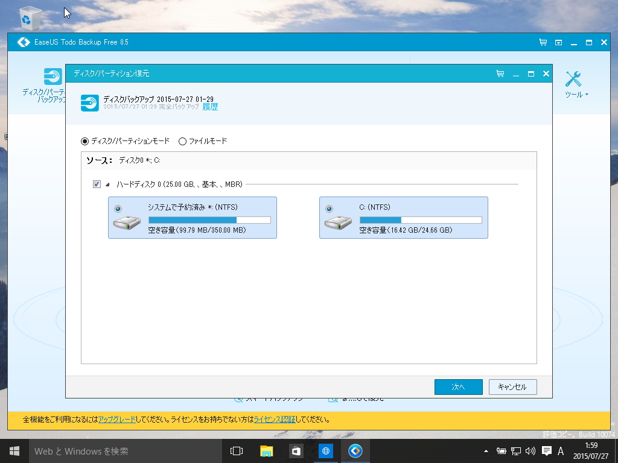Screen dimensions: 618x463
Task: Maximize the ディスク/パーティション復元 dialog
Action: pos(531,74)
